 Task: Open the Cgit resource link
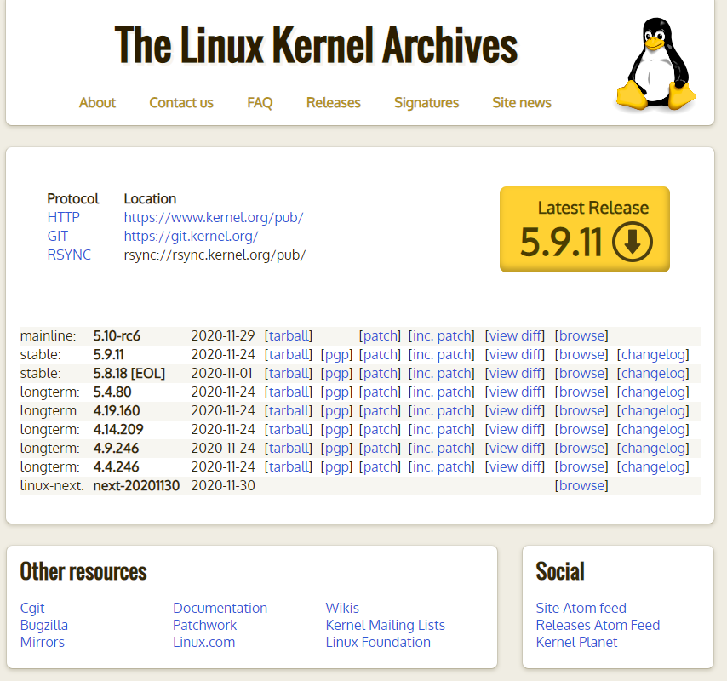coord(32,608)
